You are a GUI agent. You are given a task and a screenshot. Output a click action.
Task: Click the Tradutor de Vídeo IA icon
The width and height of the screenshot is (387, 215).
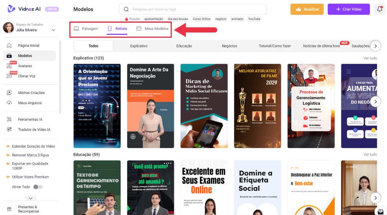9,129
